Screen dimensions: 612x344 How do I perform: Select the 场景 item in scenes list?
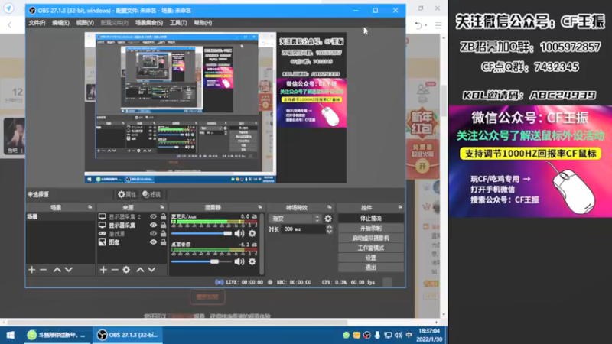(x=60, y=216)
